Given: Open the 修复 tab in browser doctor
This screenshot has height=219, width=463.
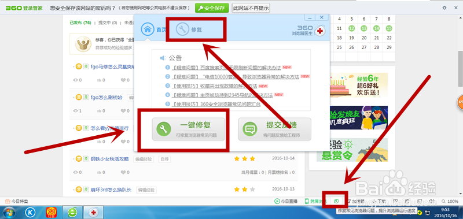Looking at the screenshot, I should 189,29.
